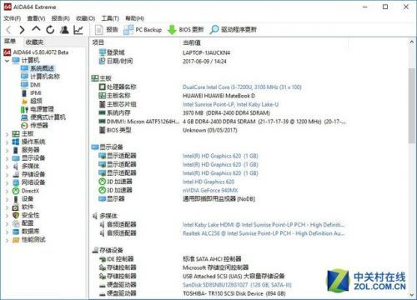The width and height of the screenshot is (417, 300).
Task: Select the HUAWEI MateBook D value
Action: coord(219,96)
